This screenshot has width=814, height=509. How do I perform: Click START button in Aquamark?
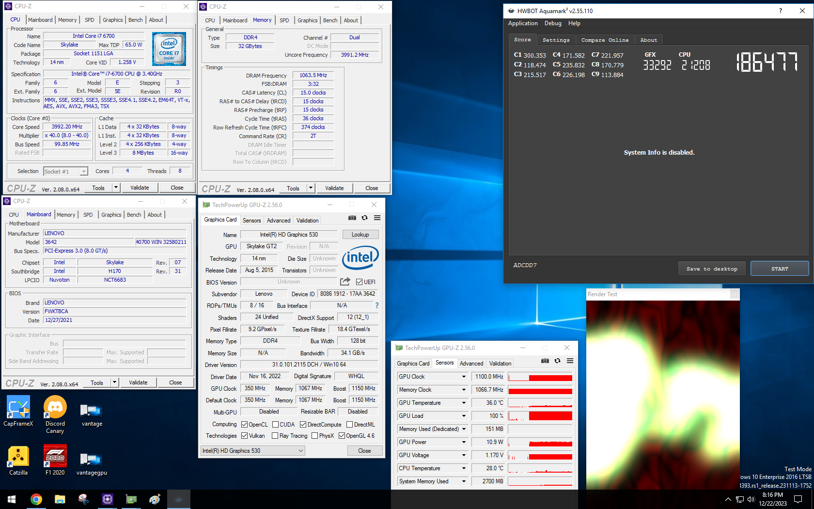pyautogui.click(x=780, y=269)
